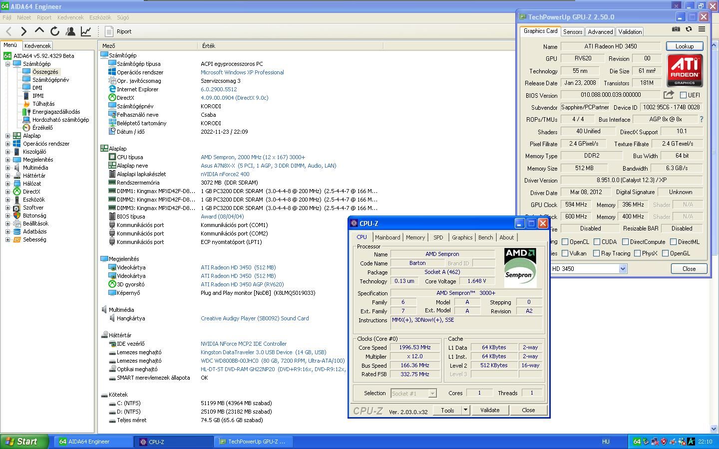Image resolution: width=719 pixels, height=449 pixels.
Task: Go forward using AIDA64 forward arrow
Action: pos(23,31)
